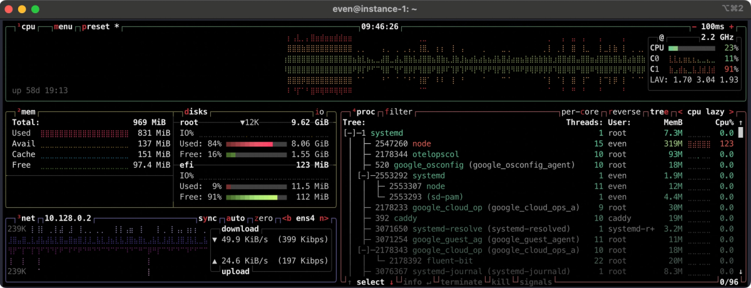This screenshot has height=288, width=751.
Task: Open the btop menu
Action: tap(63, 27)
